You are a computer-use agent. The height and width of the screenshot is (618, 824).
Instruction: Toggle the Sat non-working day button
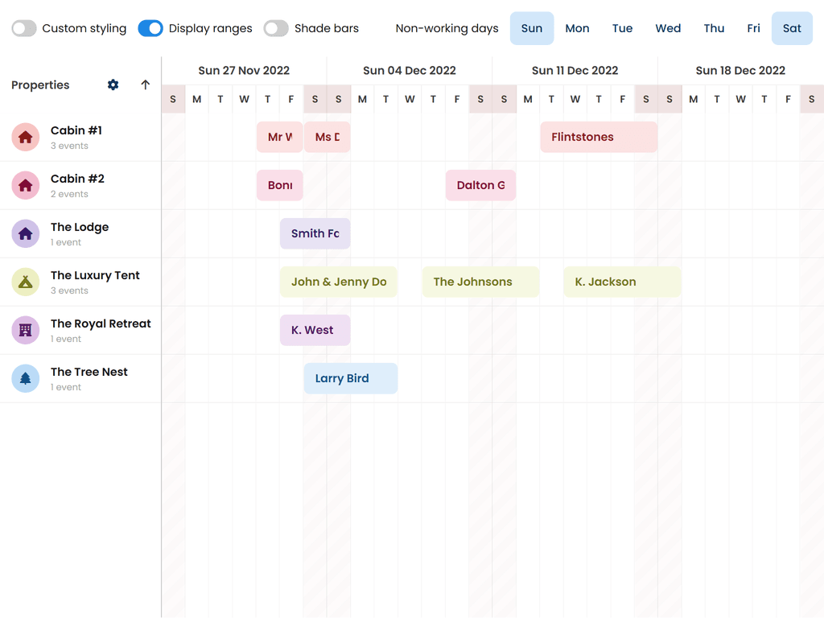click(x=792, y=28)
